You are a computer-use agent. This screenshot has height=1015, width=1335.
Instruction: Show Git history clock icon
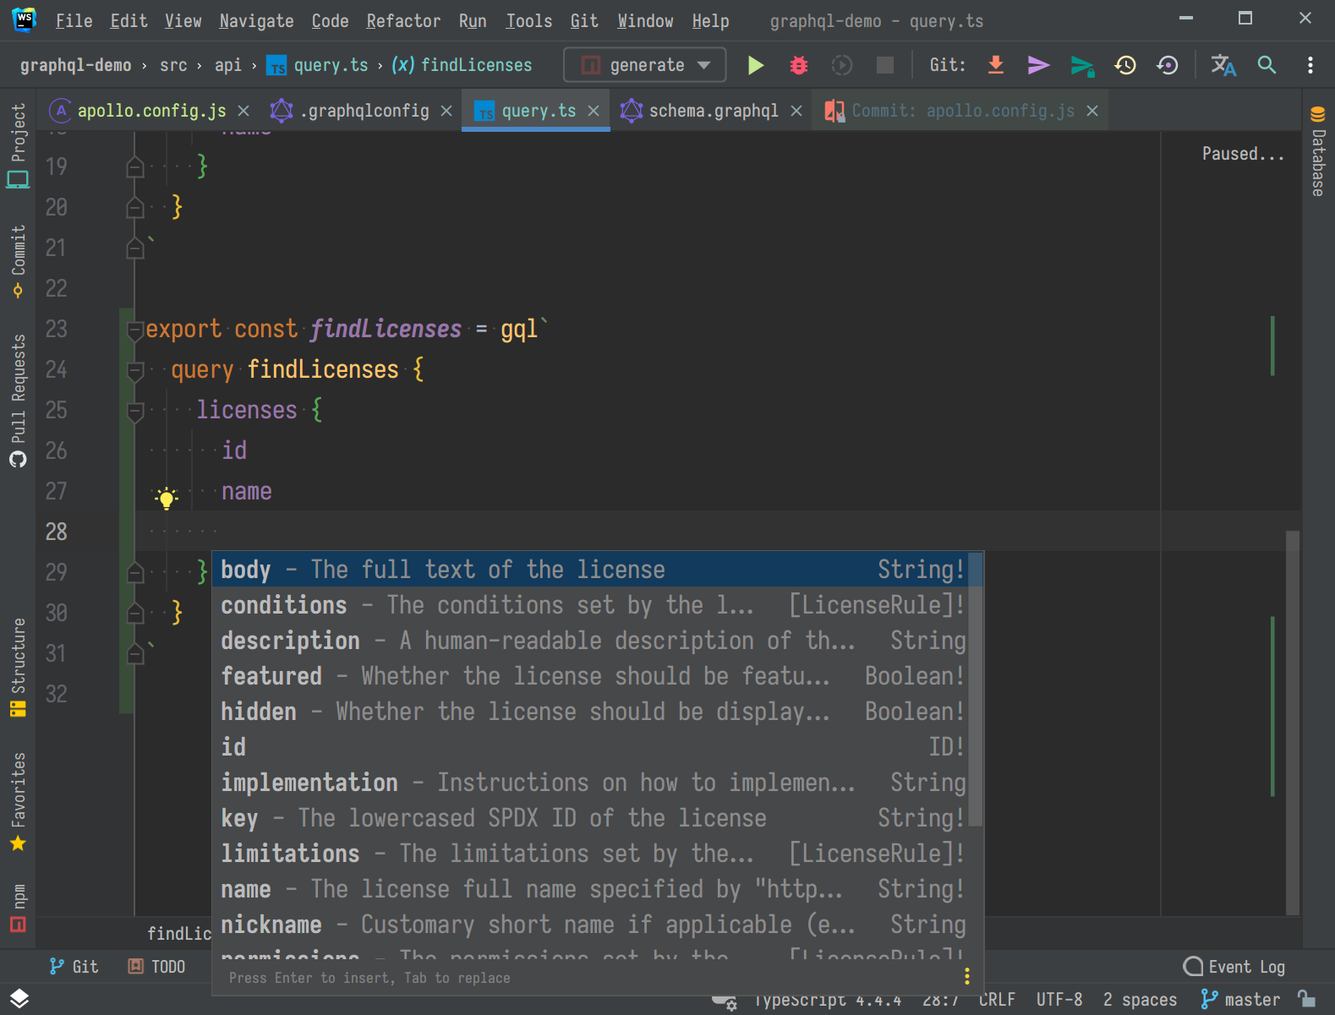1125,65
